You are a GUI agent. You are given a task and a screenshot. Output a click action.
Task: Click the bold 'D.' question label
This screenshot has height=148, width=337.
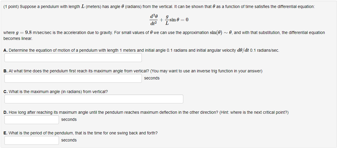pos(6,112)
